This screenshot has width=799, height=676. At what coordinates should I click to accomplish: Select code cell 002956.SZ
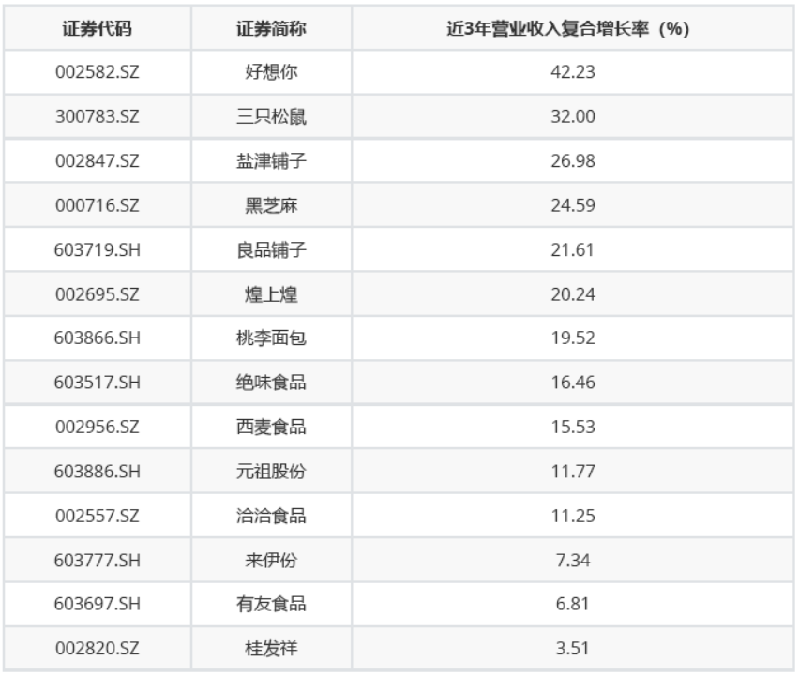[x=98, y=427]
